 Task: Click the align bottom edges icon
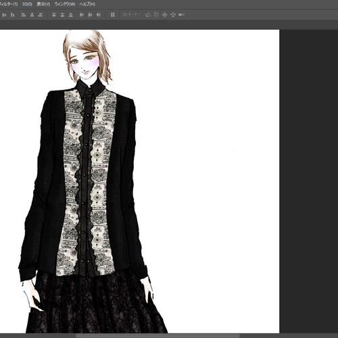[x=13, y=15]
